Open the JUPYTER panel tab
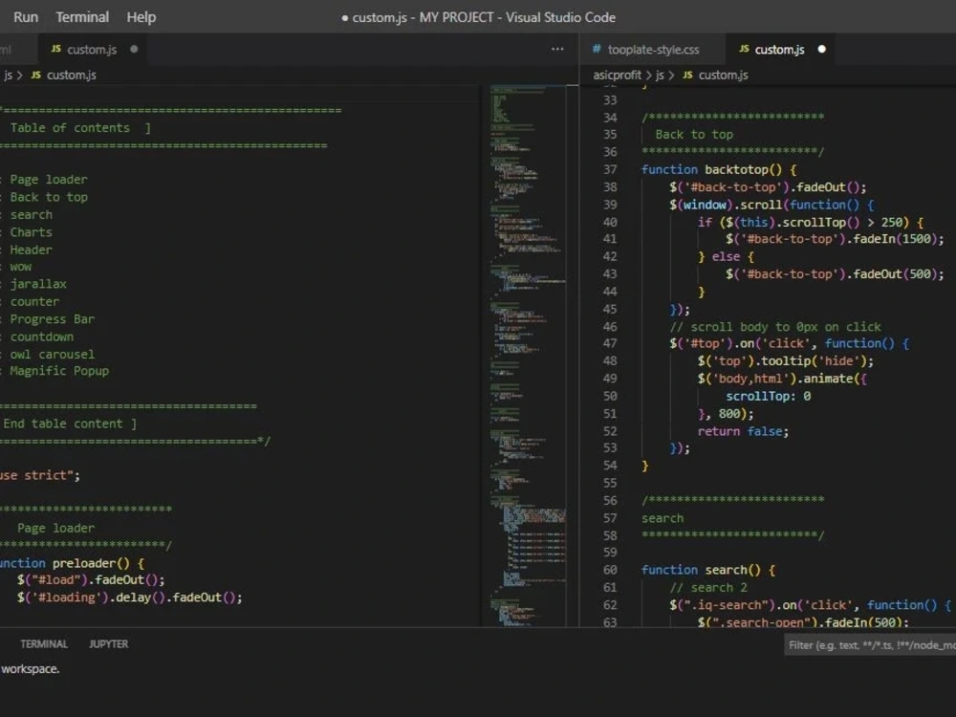The image size is (956, 717). (109, 643)
